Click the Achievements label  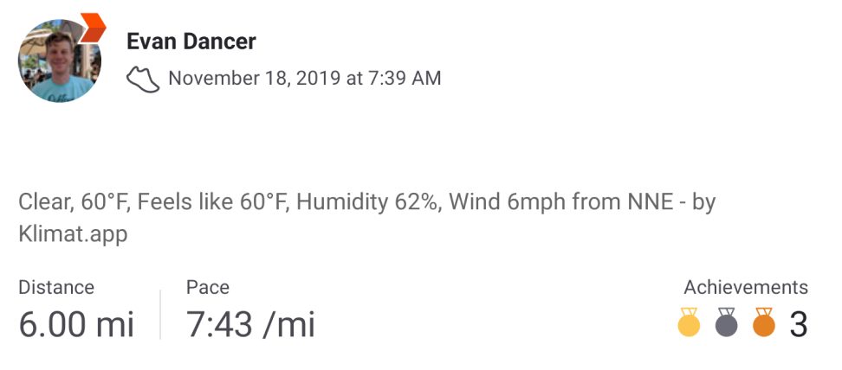pos(746,287)
